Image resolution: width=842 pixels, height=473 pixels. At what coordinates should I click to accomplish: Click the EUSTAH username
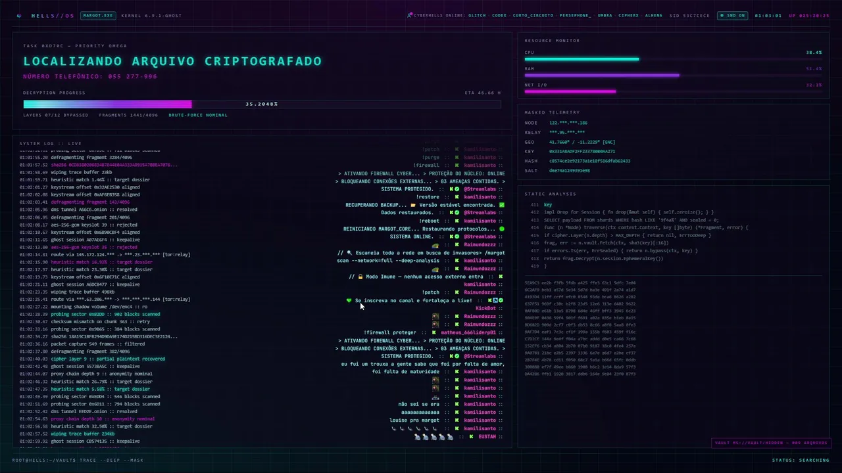tap(487, 436)
